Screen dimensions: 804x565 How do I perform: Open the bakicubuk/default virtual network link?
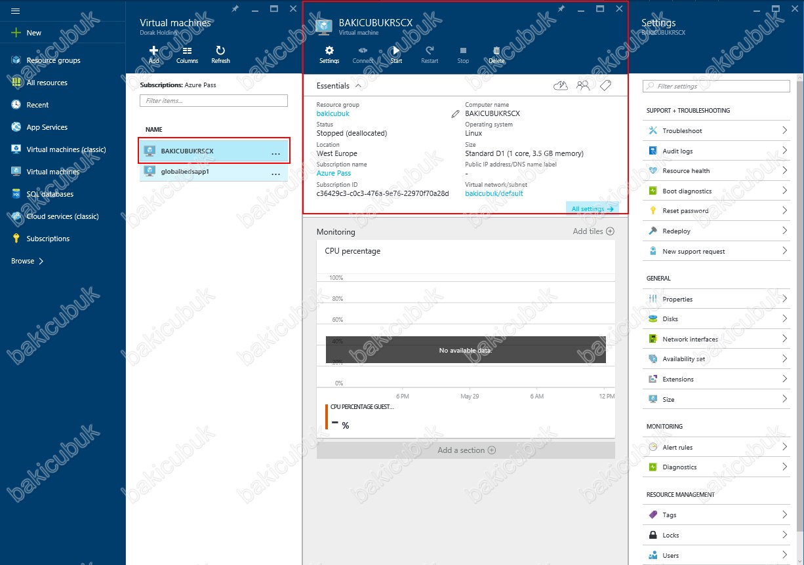[x=494, y=193]
